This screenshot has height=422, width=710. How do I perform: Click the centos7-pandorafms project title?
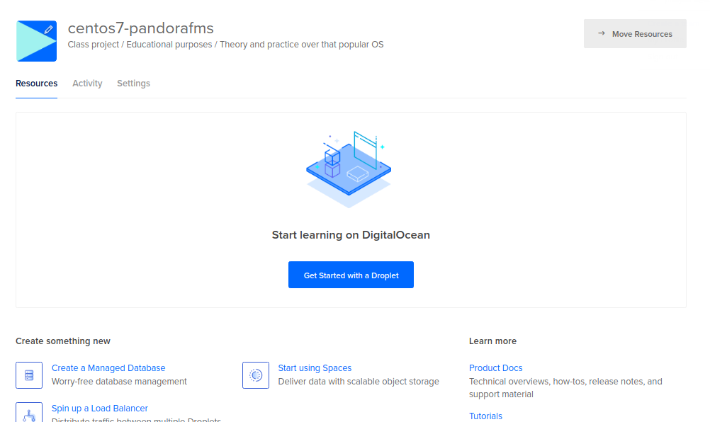(x=140, y=28)
